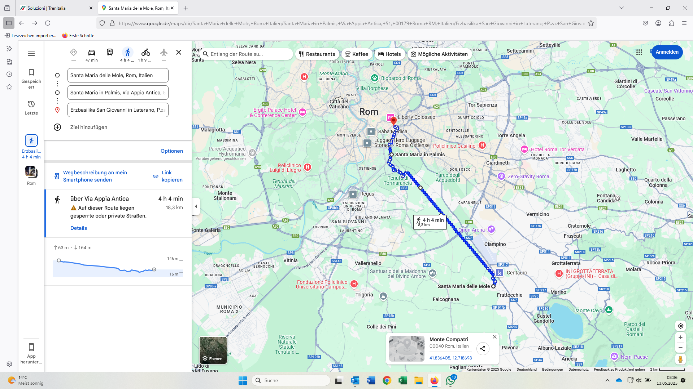Image resolution: width=693 pixels, height=389 pixels.
Task: Select the Erzbasil... walking route sidebar item
Action: point(31,147)
